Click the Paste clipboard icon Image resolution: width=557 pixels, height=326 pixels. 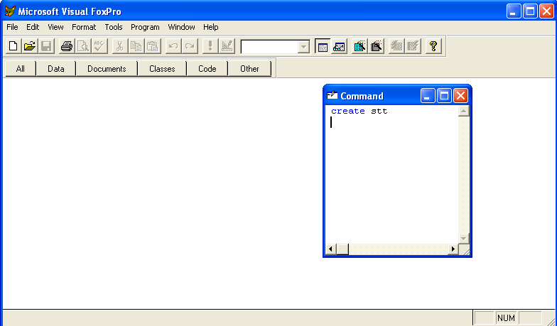153,46
